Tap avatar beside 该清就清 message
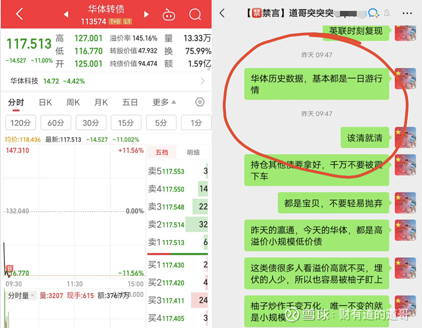The height and width of the screenshot is (328, 422). pos(405,137)
